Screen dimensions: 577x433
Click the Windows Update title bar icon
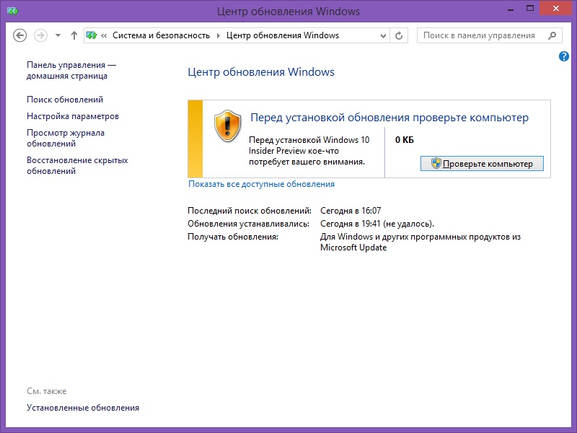(x=12, y=11)
